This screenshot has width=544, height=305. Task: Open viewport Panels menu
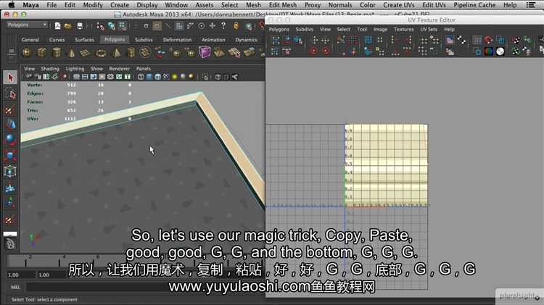click(x=144, y=69)
